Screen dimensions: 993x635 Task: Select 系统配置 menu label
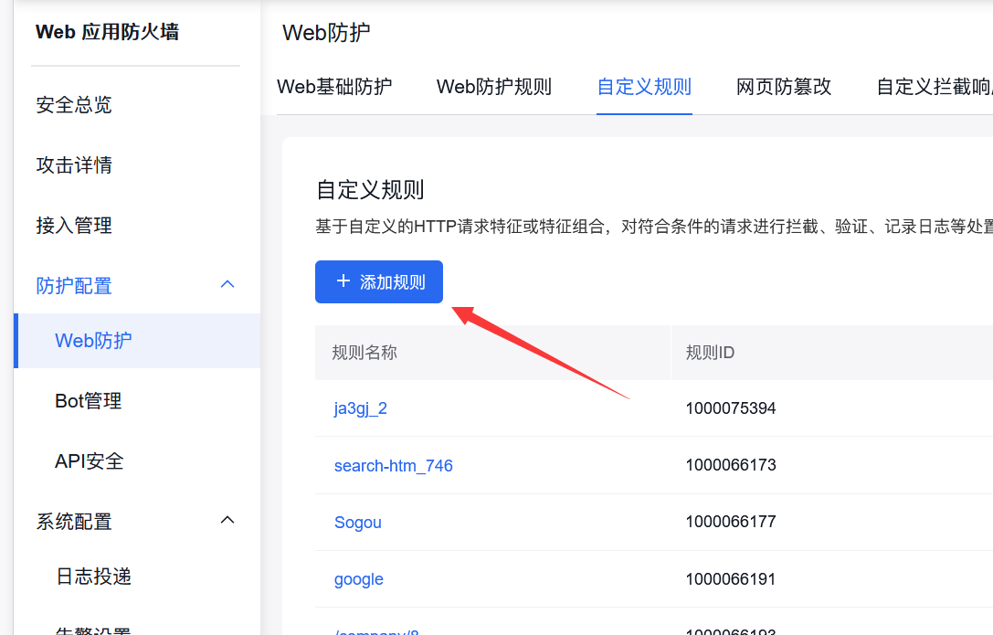74,522
